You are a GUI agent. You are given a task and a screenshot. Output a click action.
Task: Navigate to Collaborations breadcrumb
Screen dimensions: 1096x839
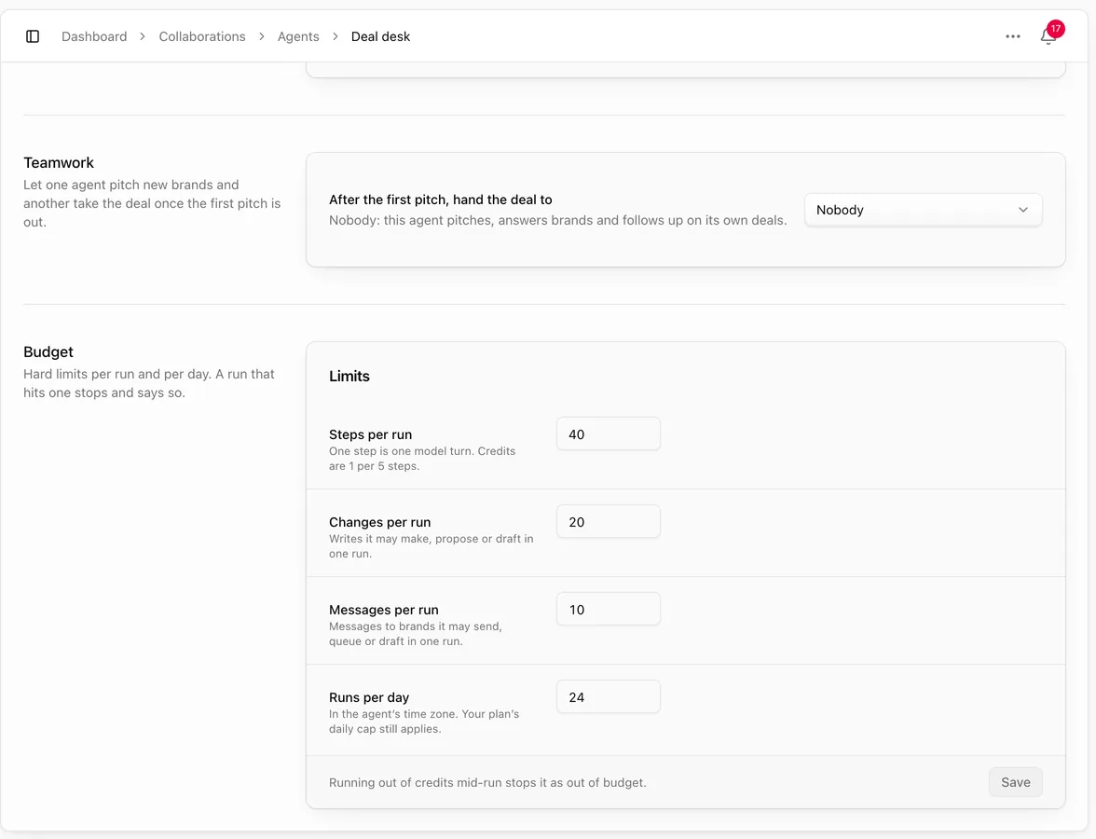202,36
